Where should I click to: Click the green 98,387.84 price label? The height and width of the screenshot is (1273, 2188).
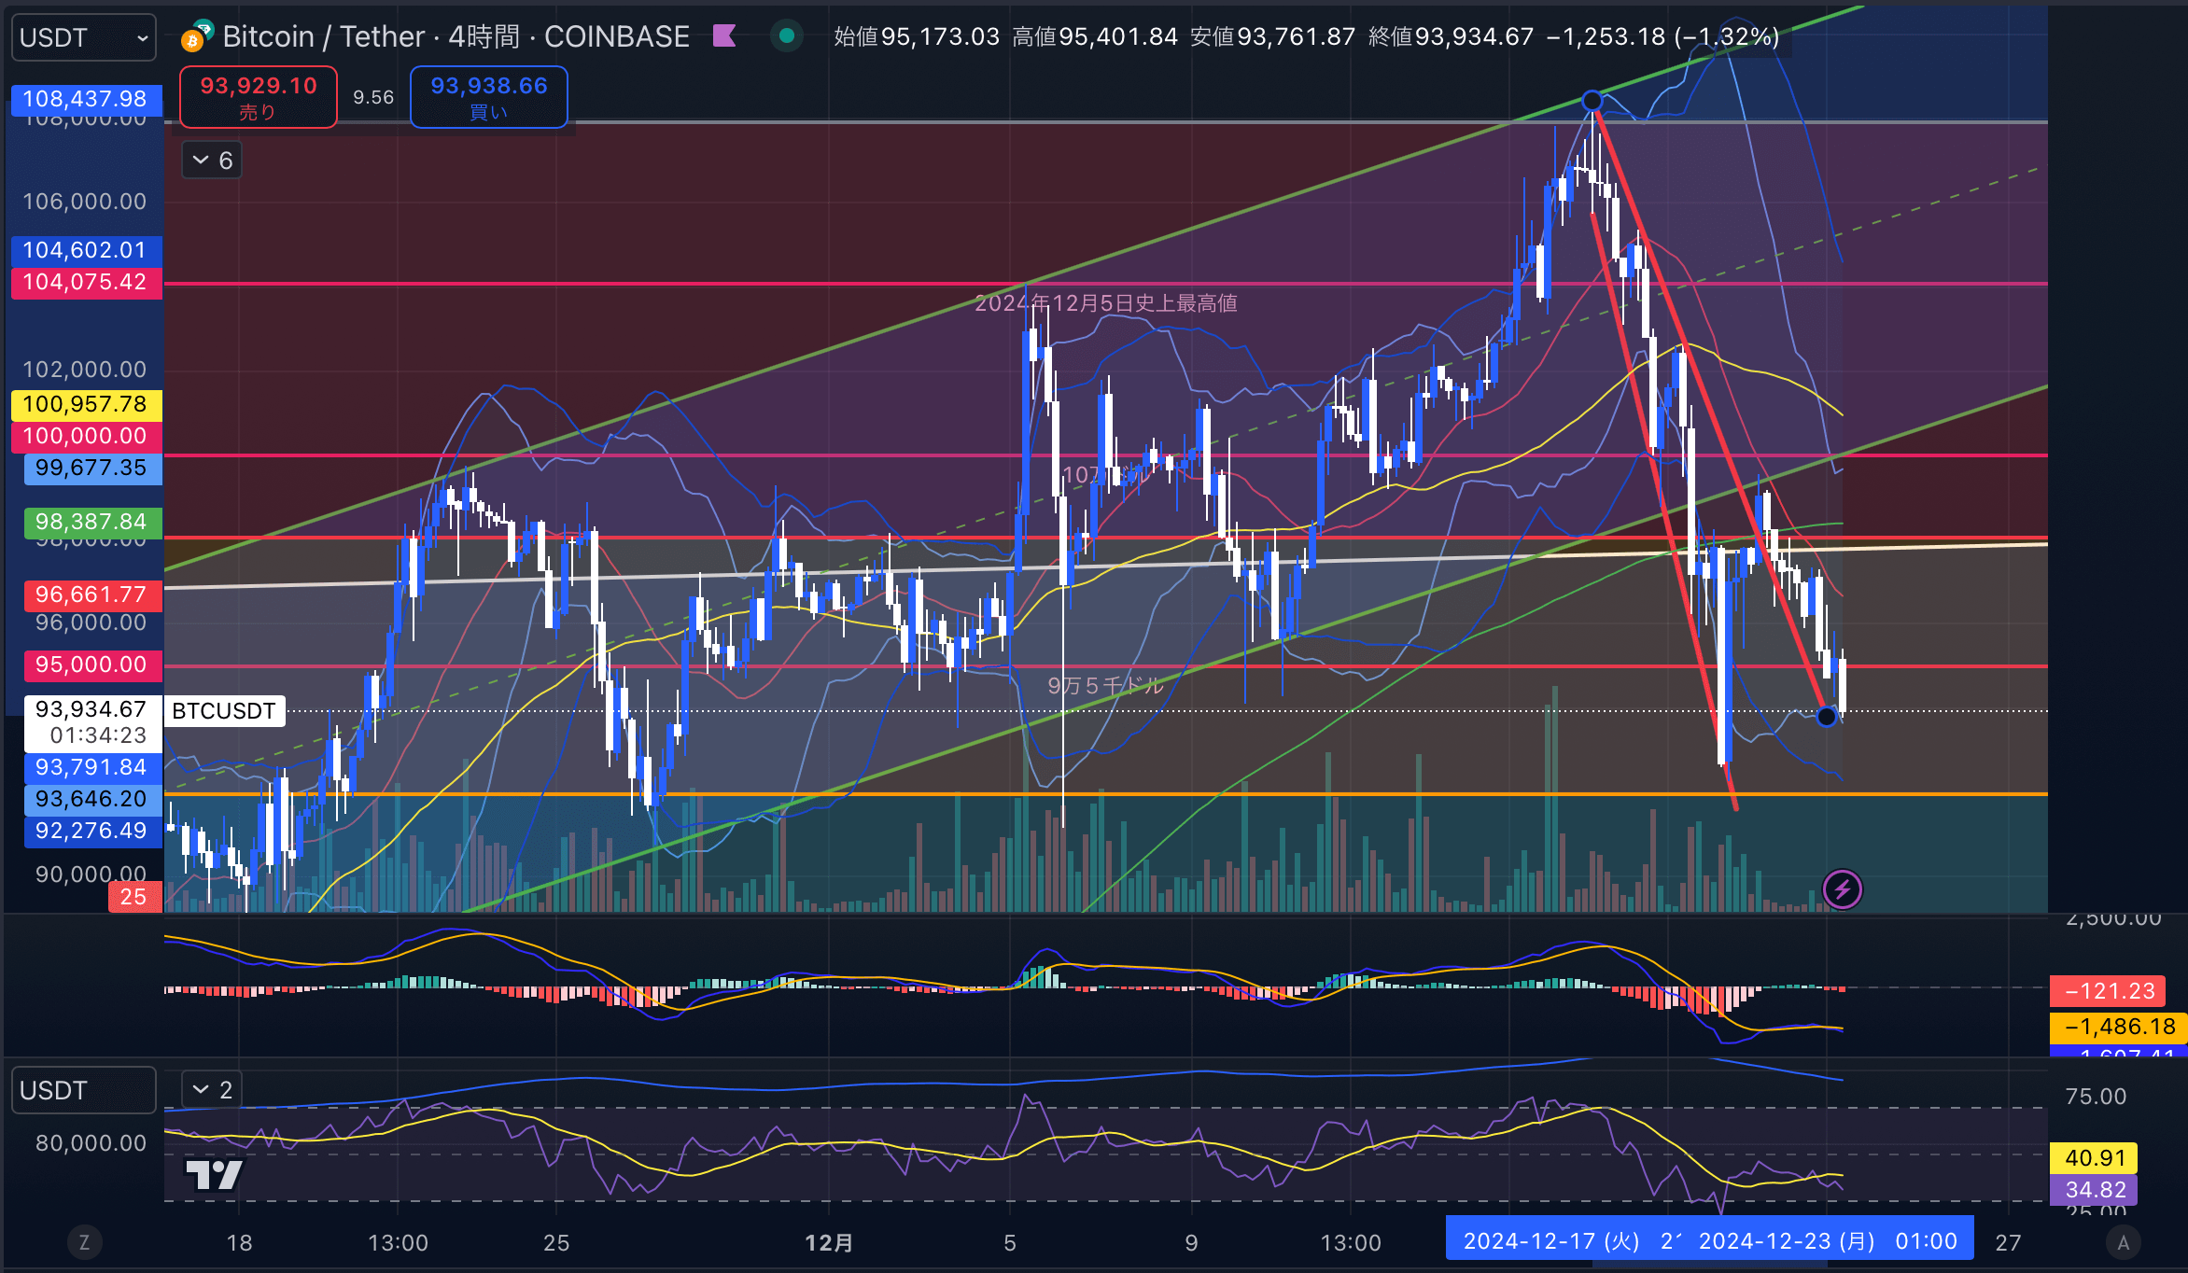click(91, 522)
